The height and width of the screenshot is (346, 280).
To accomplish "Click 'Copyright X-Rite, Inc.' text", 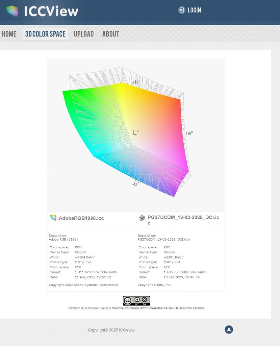I will click(x=154, y=285).
